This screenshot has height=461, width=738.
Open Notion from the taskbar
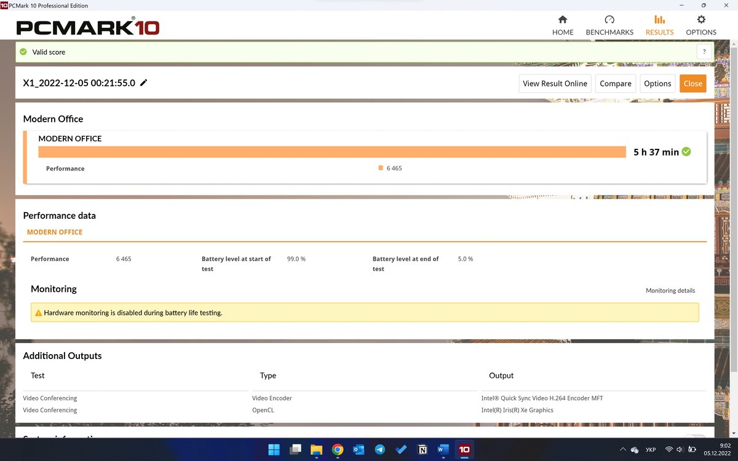point(423,449)
